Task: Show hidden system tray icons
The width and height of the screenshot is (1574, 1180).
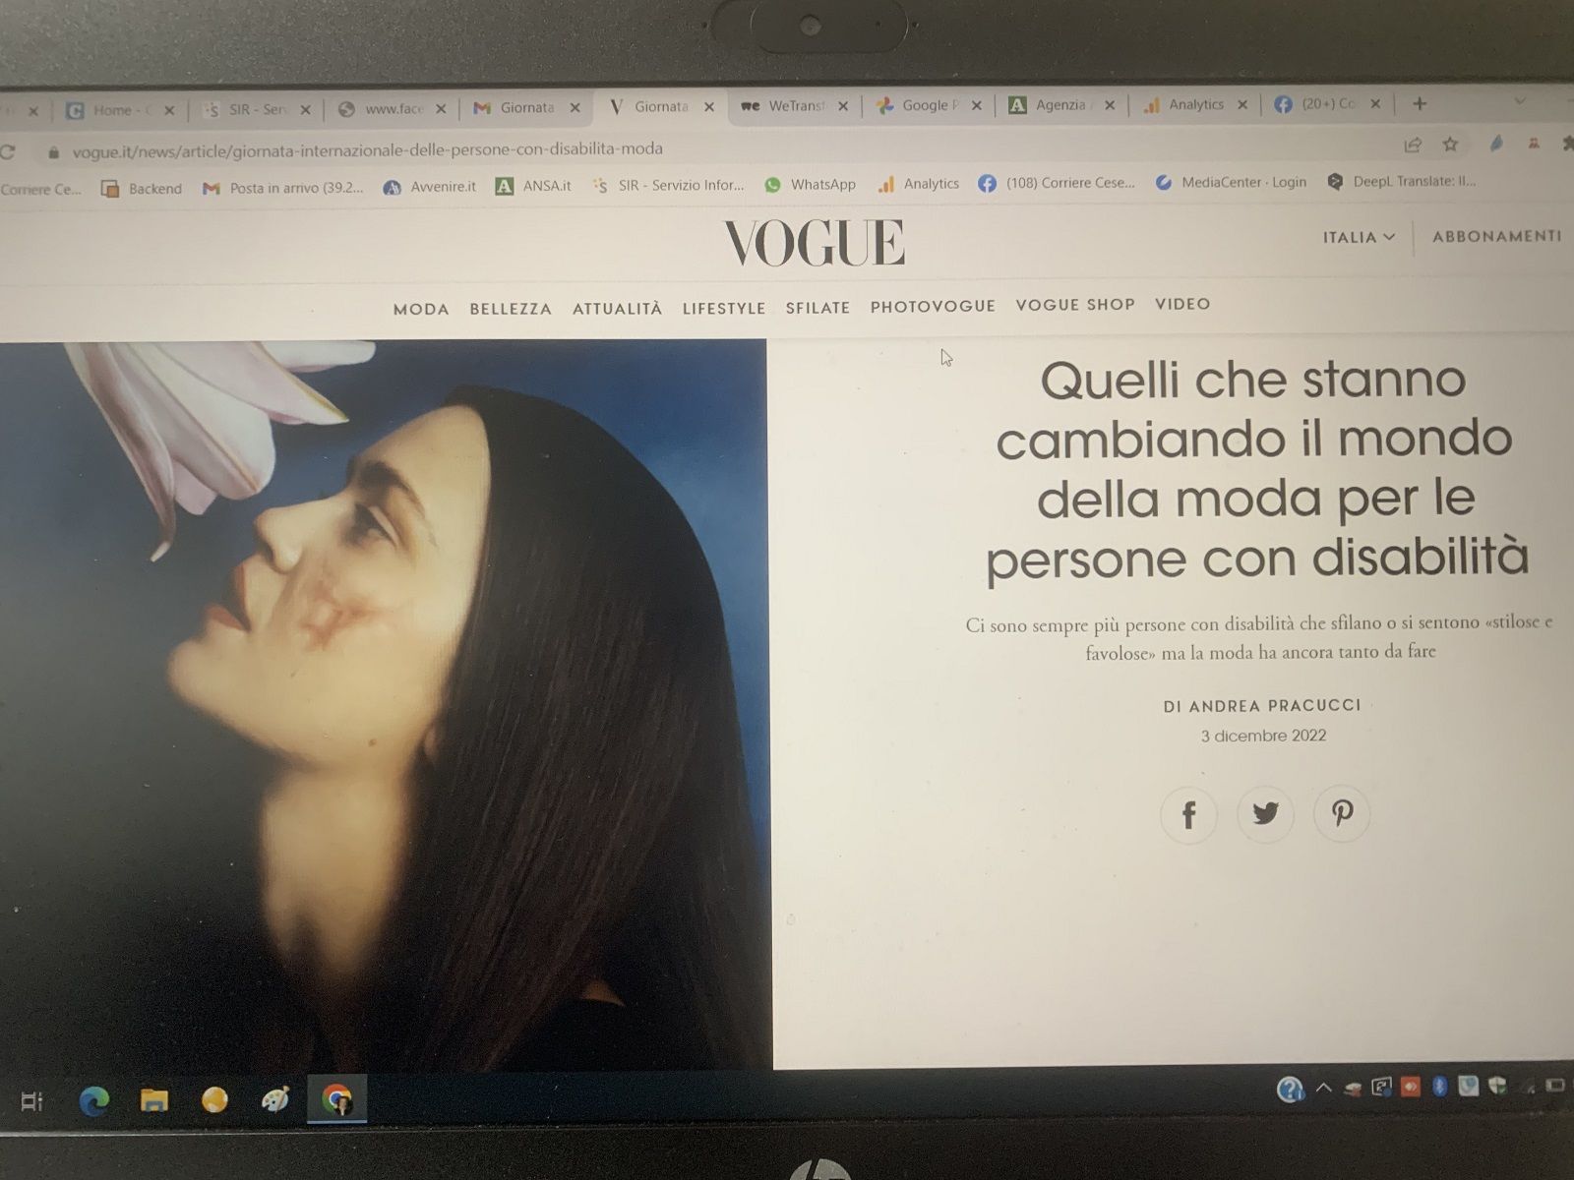Action: click(x=1323, y=1088)
